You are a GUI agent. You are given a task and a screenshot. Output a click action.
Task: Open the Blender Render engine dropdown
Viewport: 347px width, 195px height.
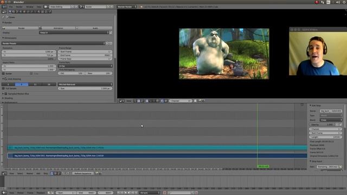tap(127, 6)
